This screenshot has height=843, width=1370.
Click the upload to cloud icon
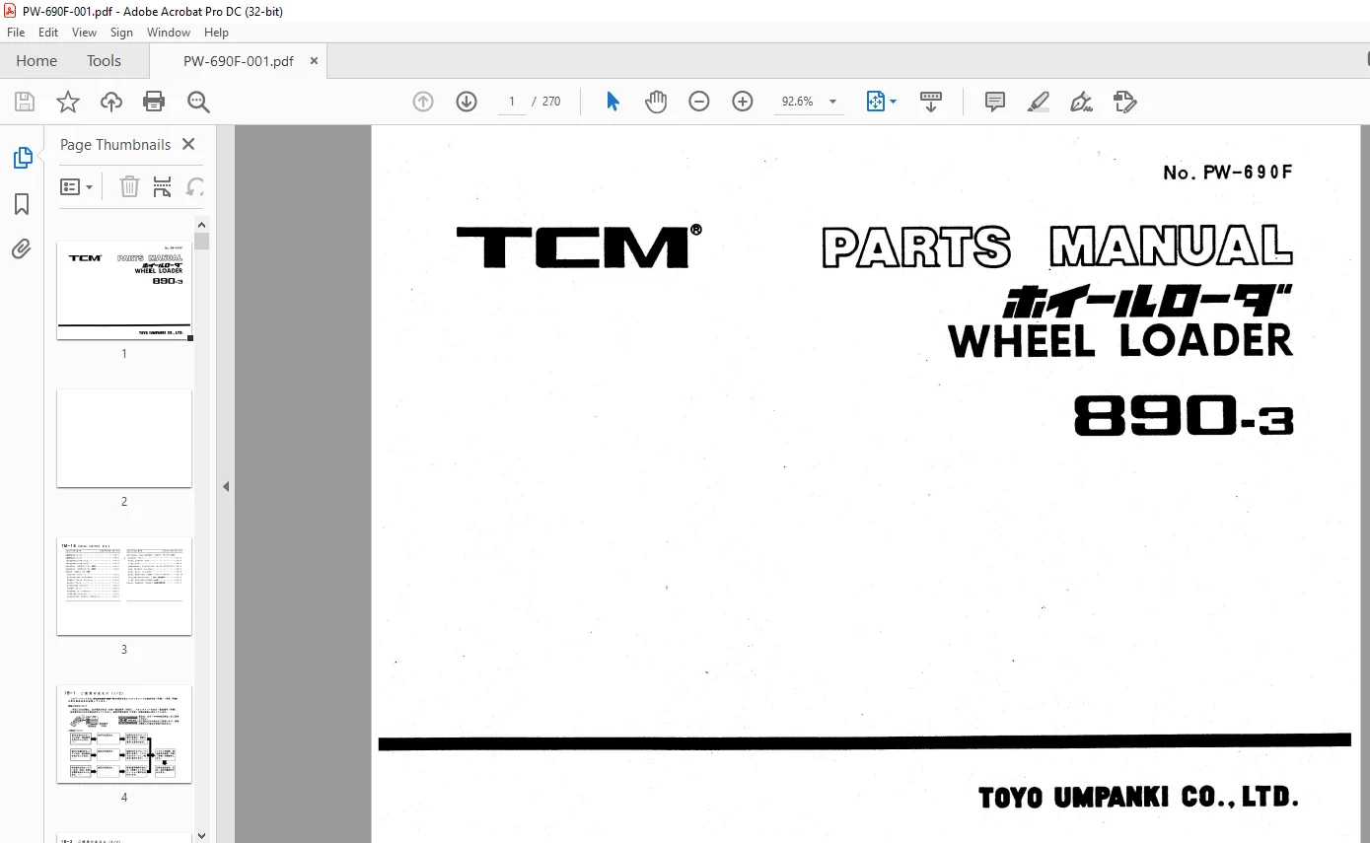111,102
